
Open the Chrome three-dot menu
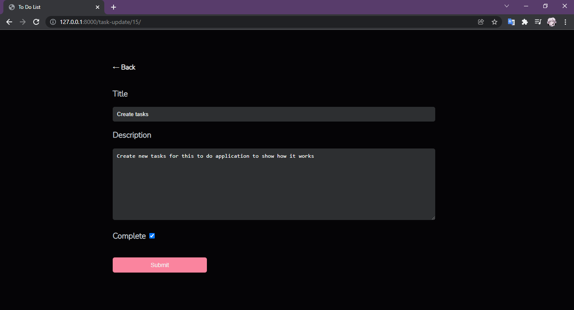pos(565,22)
